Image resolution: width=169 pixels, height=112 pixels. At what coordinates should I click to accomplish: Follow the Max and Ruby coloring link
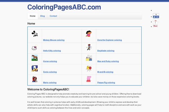pyautogui.click(x=108, y=61)
